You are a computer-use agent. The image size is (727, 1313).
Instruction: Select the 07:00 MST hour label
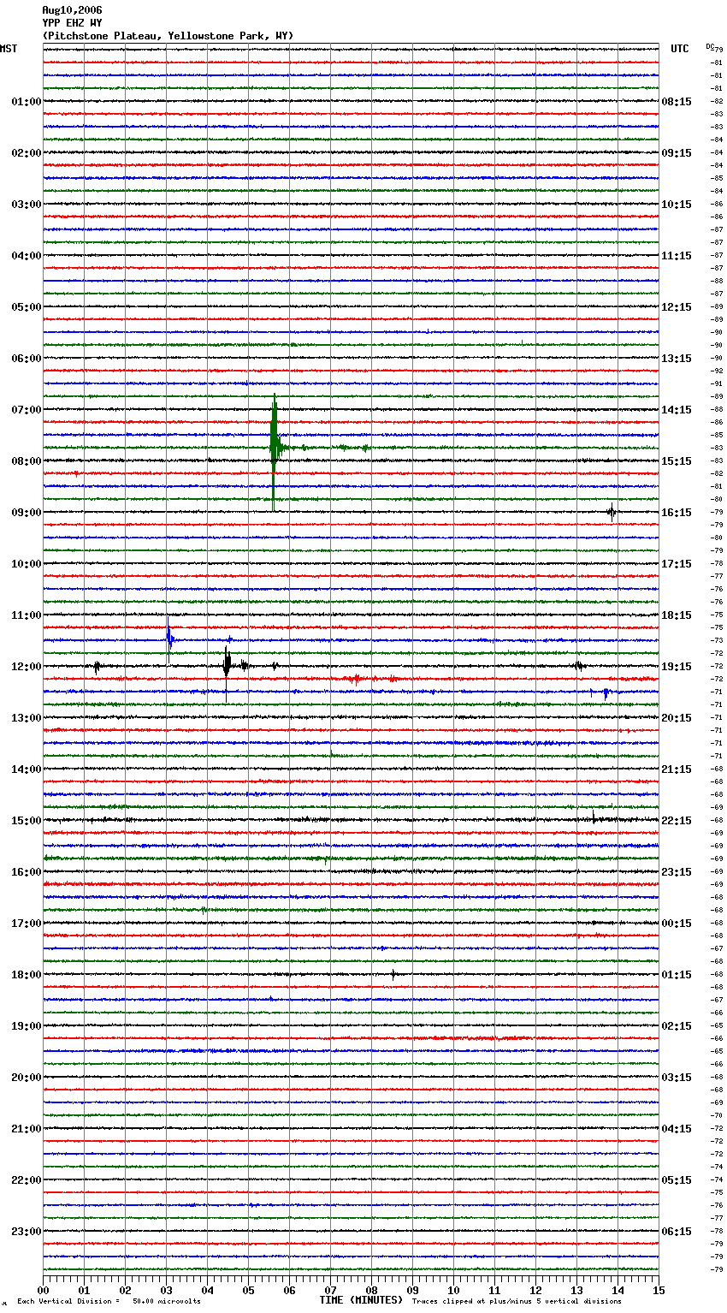27,410
